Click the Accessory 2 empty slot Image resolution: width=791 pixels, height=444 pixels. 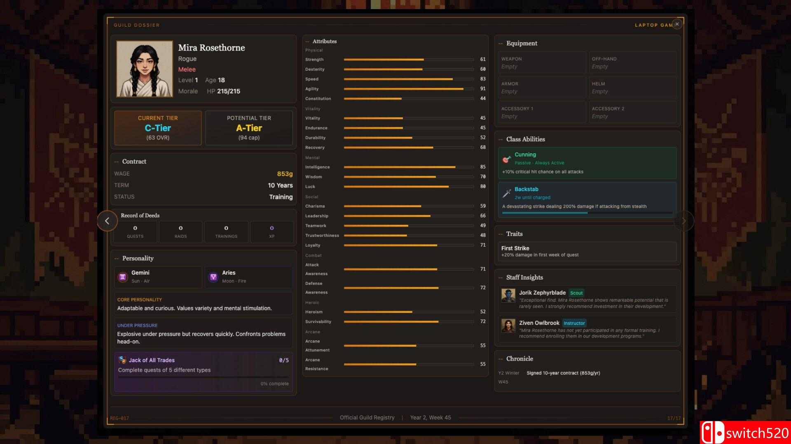click(632, 112)
